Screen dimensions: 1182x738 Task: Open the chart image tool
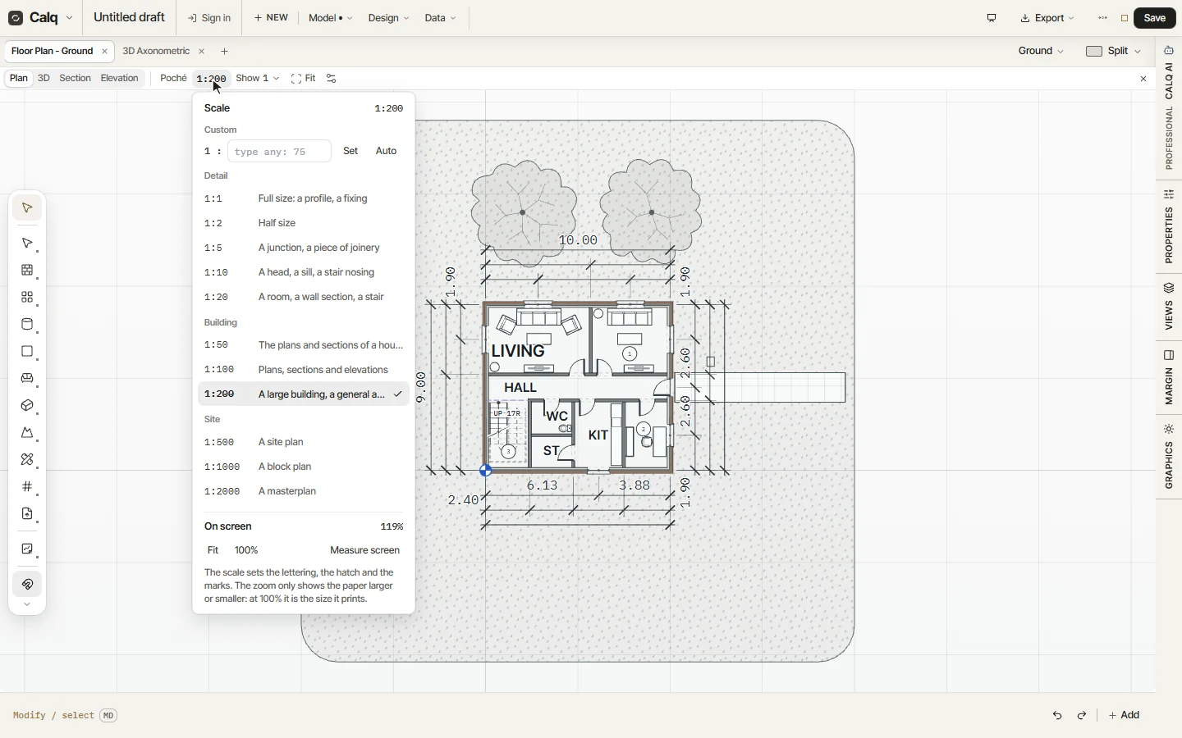[x=27, y=549]
